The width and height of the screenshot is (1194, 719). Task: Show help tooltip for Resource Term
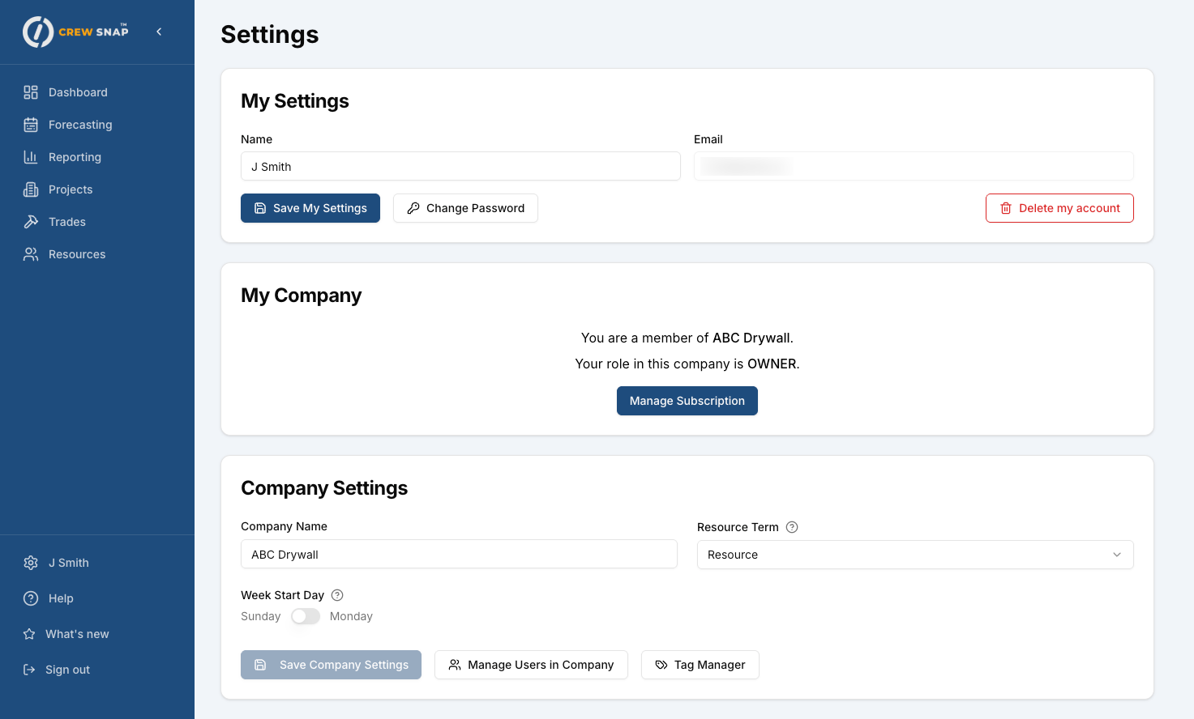792,527
